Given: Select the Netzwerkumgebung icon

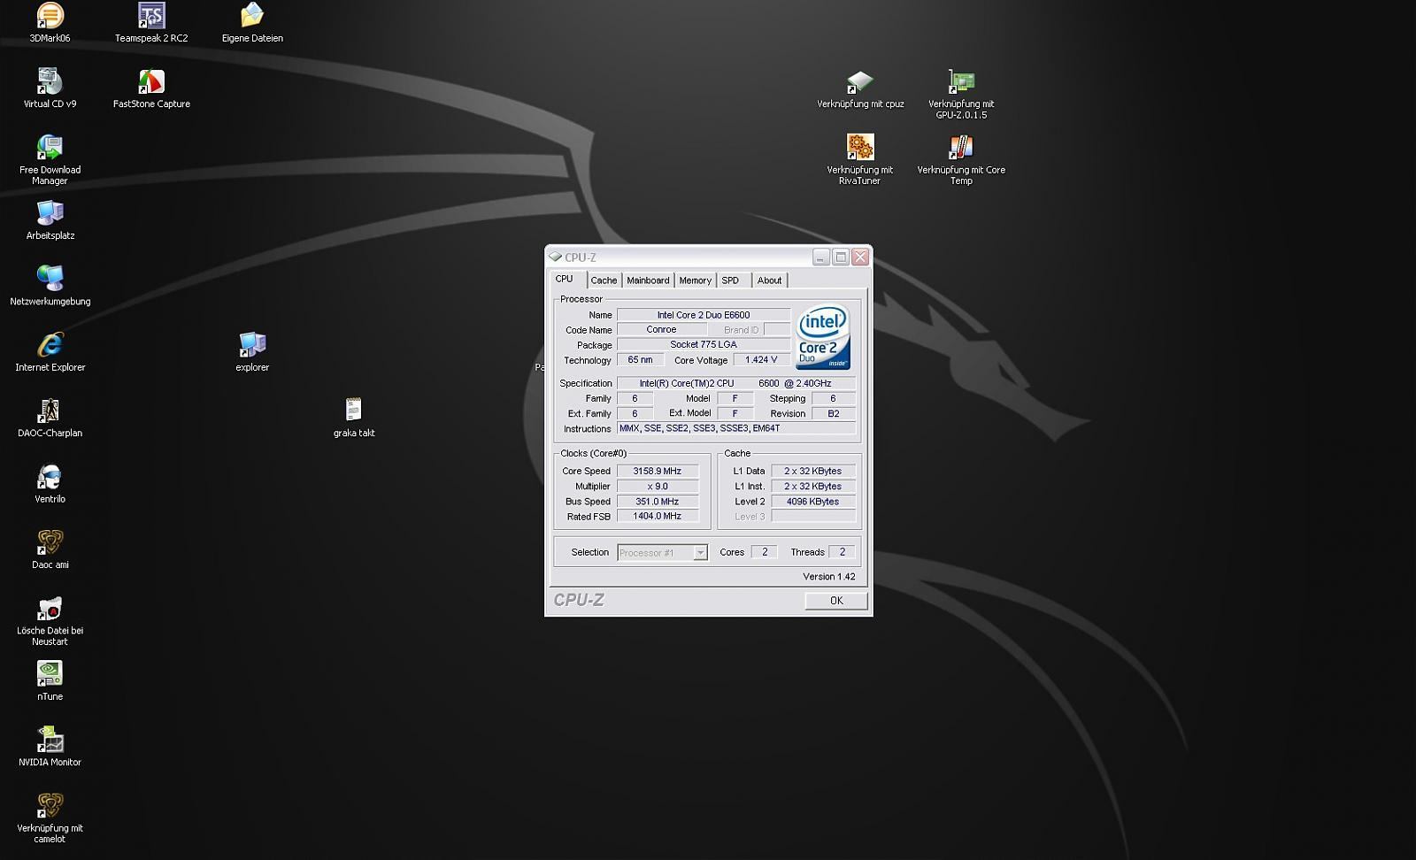Looking at the screenshot, I should click(x=50, y=279).
